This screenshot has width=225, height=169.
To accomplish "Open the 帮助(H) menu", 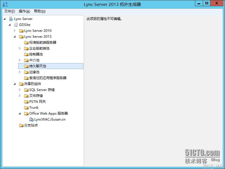I will [40, 11].
